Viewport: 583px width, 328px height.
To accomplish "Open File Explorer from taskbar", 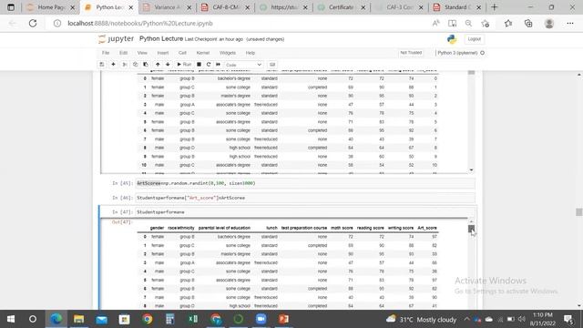I will tap(78, 319).
